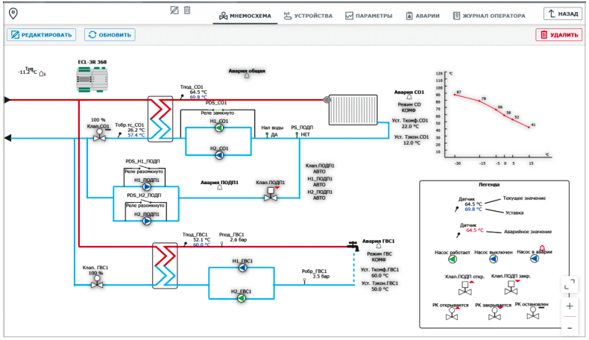Click the H1_ПОДП1 pump symbol
This screenshot has width=589, height=340.
click(147, 187)
